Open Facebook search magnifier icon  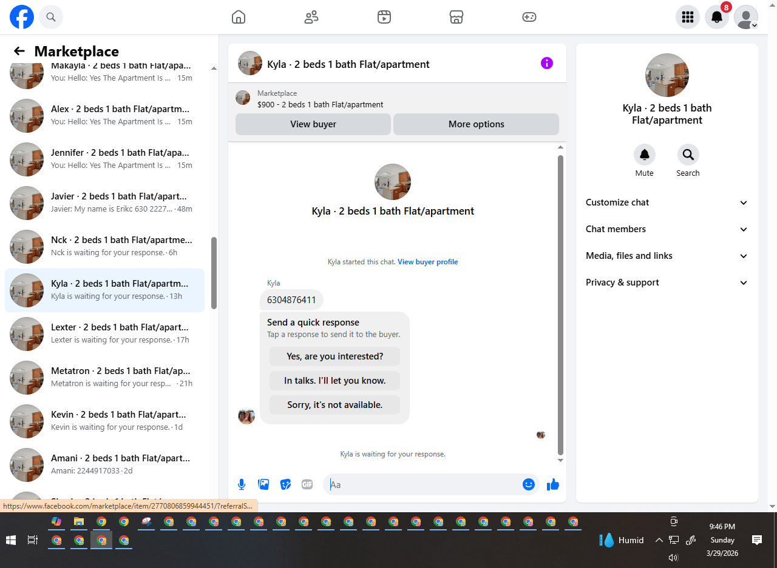point(51,17)
